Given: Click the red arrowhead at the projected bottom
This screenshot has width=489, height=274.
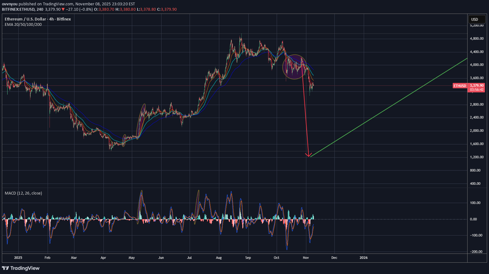Looking at the screenshot, I should 309,154.
